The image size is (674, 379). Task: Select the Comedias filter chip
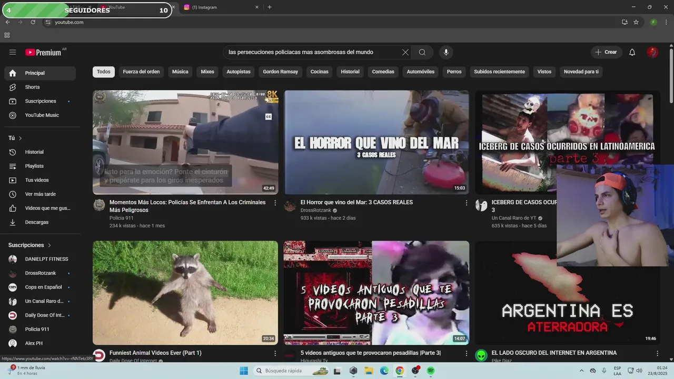(383, 72)
